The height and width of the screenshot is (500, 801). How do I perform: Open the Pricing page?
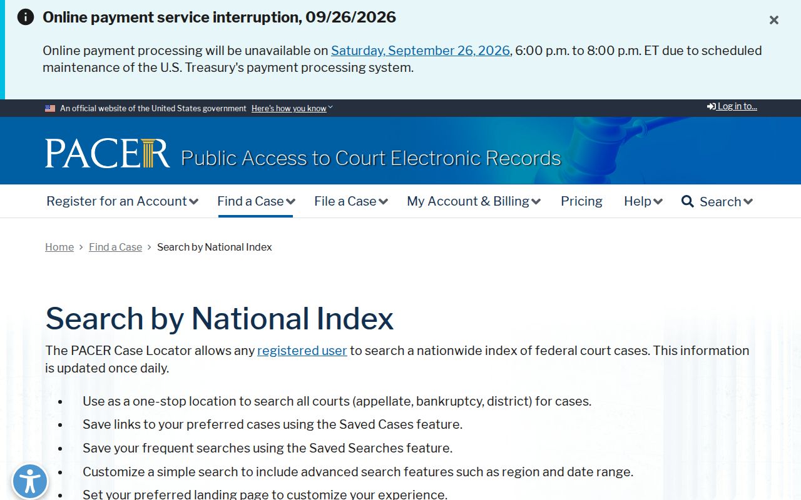click(581, 201)
